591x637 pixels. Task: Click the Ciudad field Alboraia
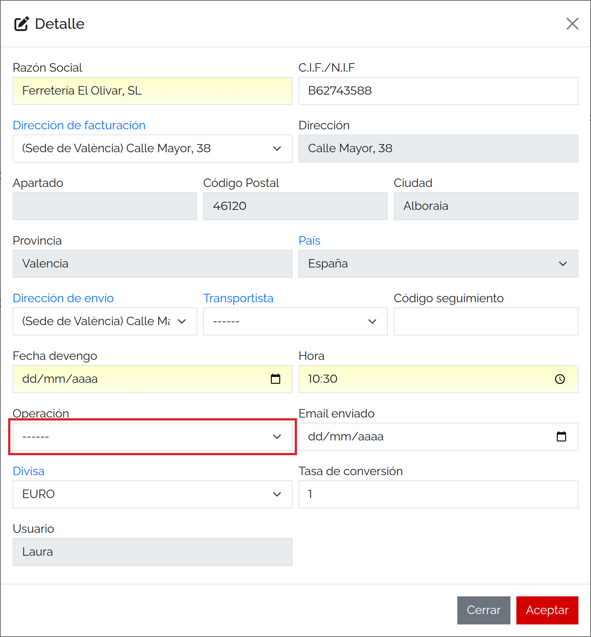point(486,206)
